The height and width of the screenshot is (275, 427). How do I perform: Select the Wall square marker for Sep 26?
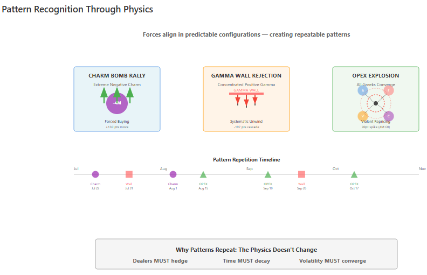pos(301,174)
